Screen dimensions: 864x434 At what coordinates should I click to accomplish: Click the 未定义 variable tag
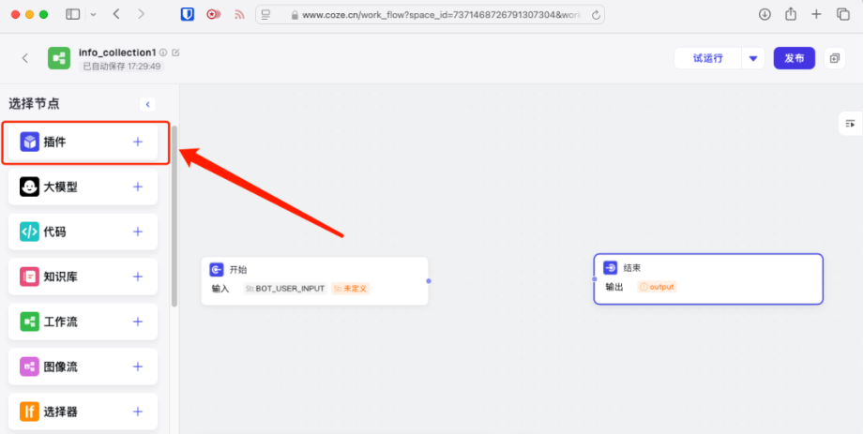click(351, 289)
